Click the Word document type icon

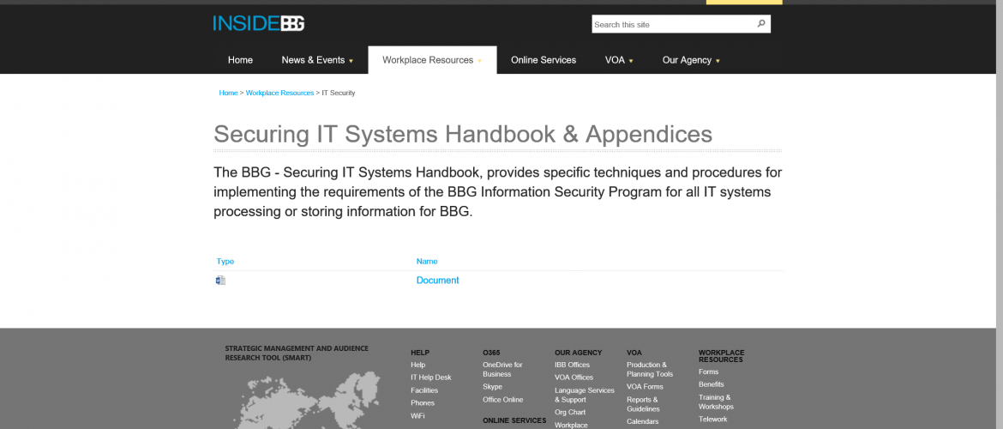pos(220,281)
